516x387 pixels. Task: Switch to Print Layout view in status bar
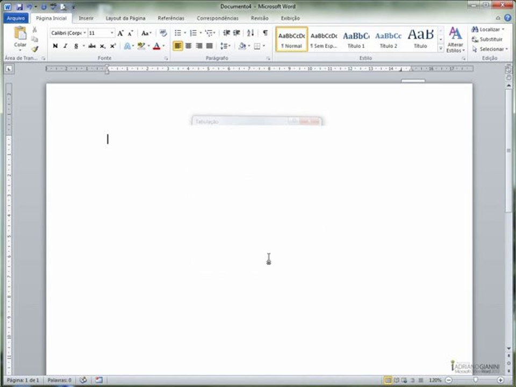point(388,380)
